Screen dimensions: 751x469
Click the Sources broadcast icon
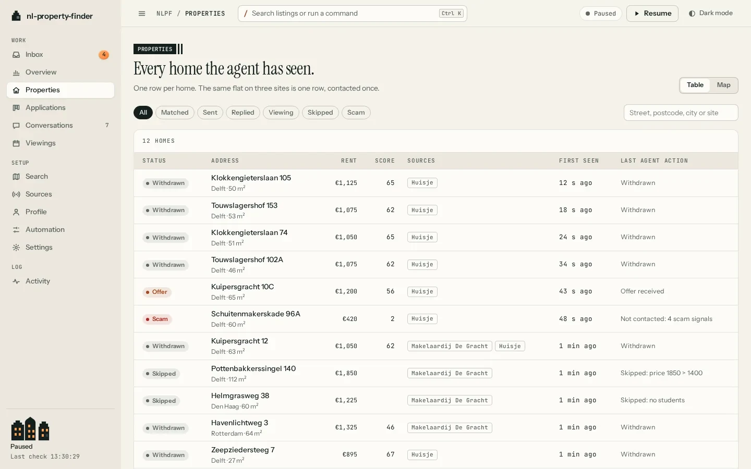click(x=16, y=194)
